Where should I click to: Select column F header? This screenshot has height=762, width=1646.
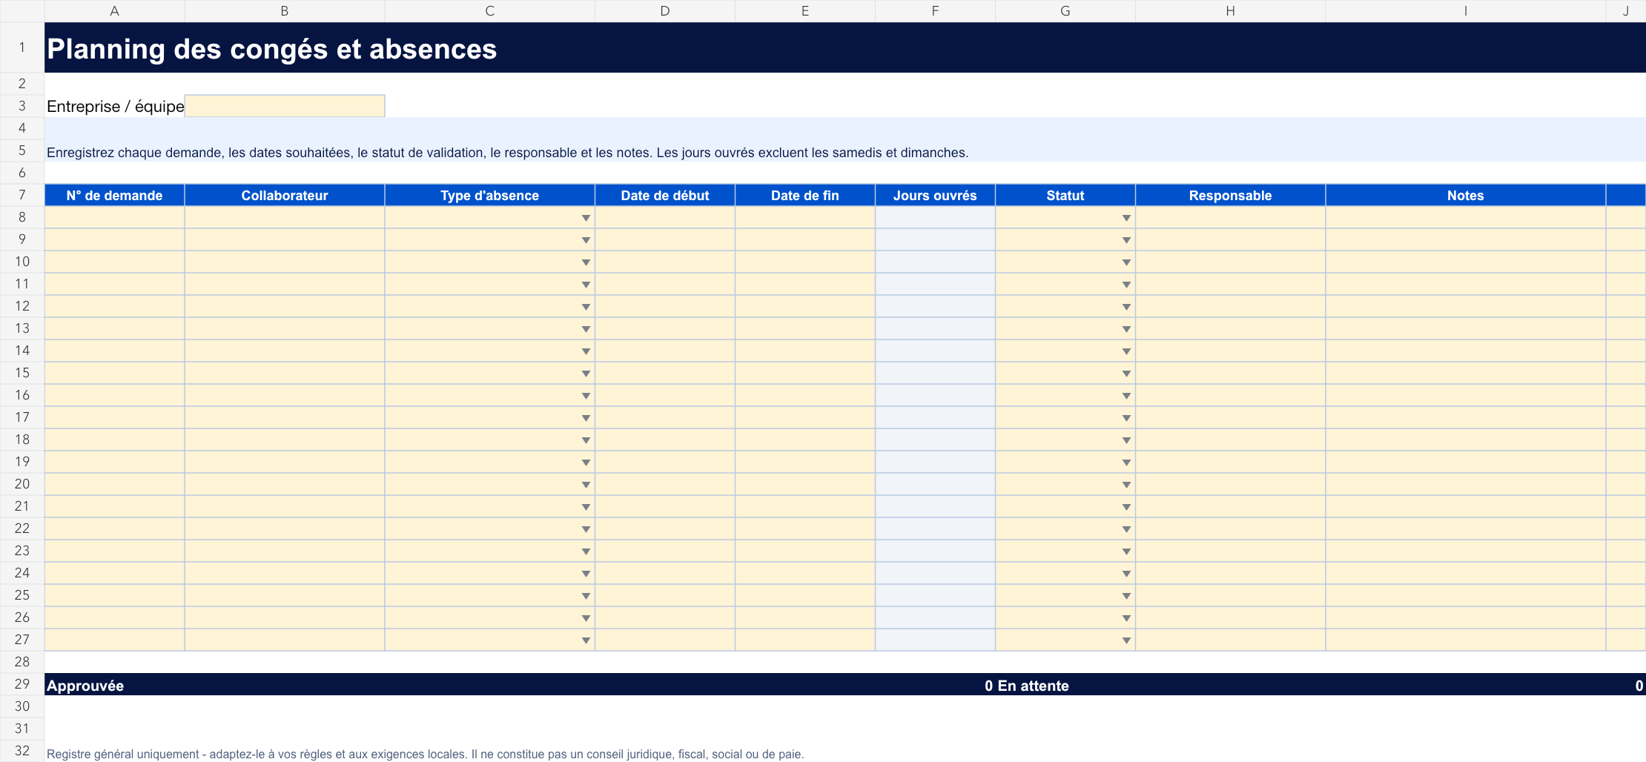(x=935, y=11)
